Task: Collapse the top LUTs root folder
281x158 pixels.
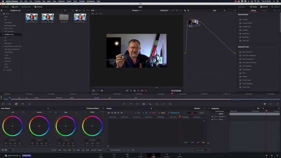Action: pyautogui.click(x=2, y=14)
